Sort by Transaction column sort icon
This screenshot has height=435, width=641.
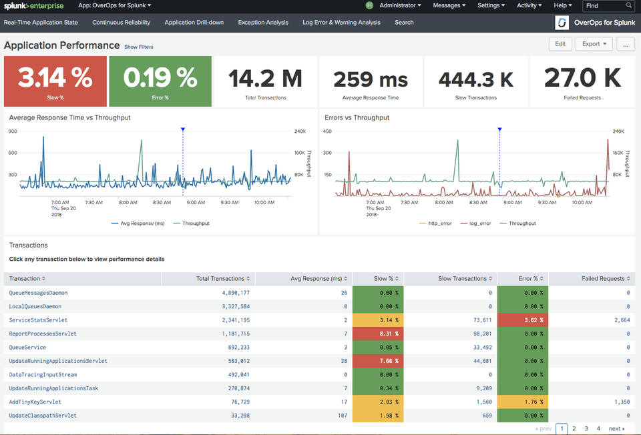tap(44, 279)
